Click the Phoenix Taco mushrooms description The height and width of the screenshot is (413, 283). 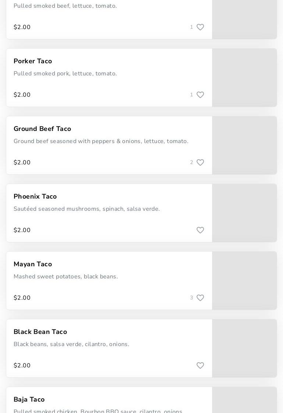pyautogui.click(x=87, y=209)
